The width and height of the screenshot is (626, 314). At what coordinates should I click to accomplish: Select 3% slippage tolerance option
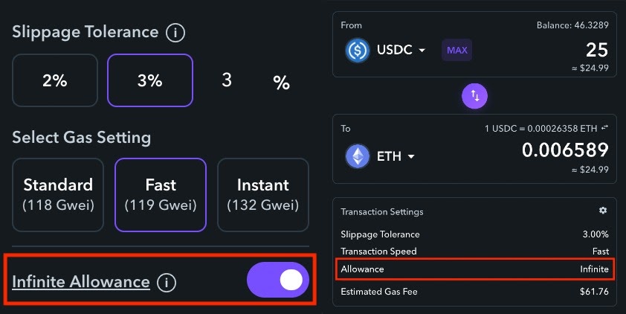(150, 80)
